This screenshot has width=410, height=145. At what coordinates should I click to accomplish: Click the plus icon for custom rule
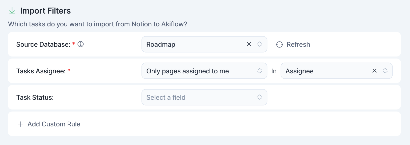[20, 124]
